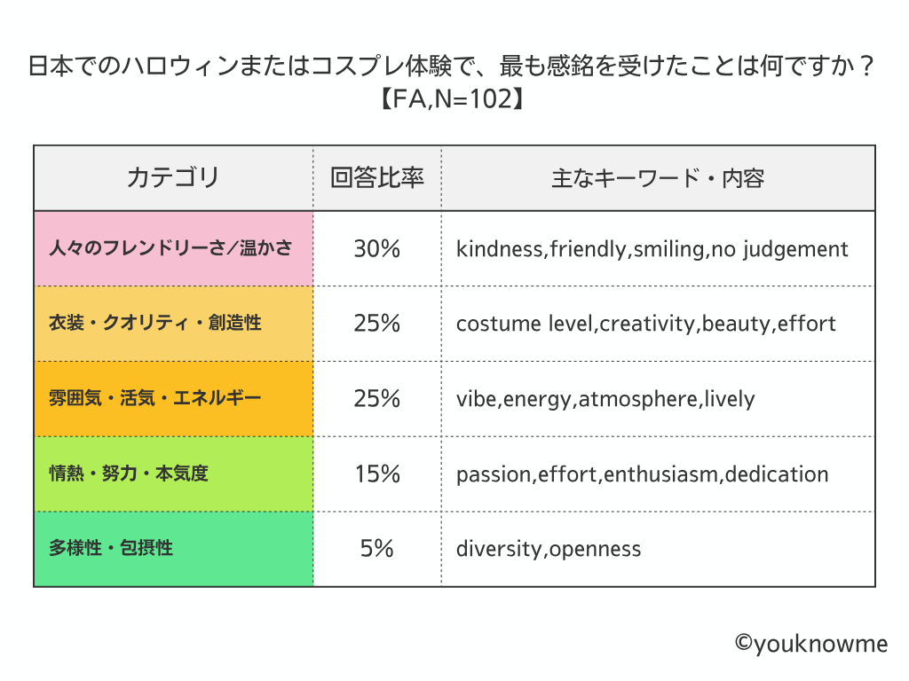909x681 pixels.
Task: Click the ©youknowme copyright credit
Action: pyautogui.click(x=810, y=644)
